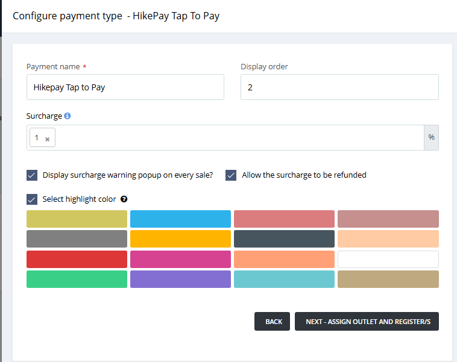Uncheck Allow the surcharge to be refunded
Image resolution: width=457 pixels, height=362 pixels.
tap(231, 175)
